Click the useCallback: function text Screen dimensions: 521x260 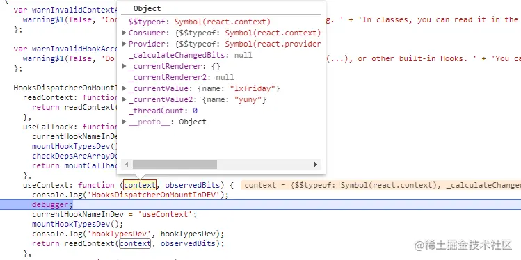[x=70, y=127]
